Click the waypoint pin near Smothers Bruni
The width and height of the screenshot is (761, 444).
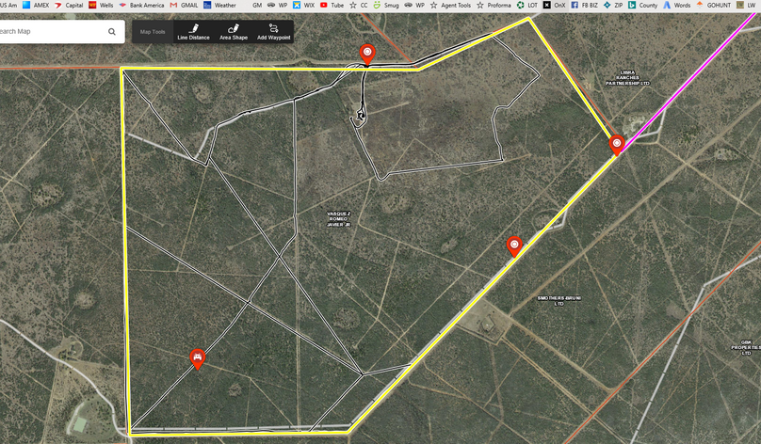point(514,246)
